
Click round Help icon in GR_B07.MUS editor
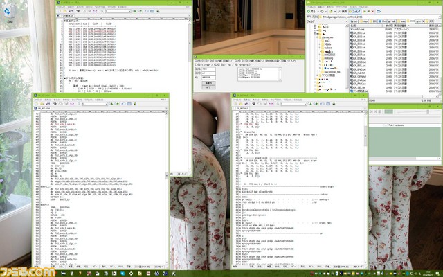pos(334,104)
